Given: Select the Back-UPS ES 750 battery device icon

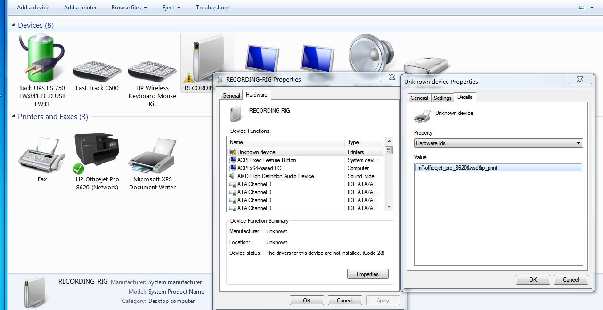Looking at the screenshot, I should pyautogui.click(x=41, y=58).
